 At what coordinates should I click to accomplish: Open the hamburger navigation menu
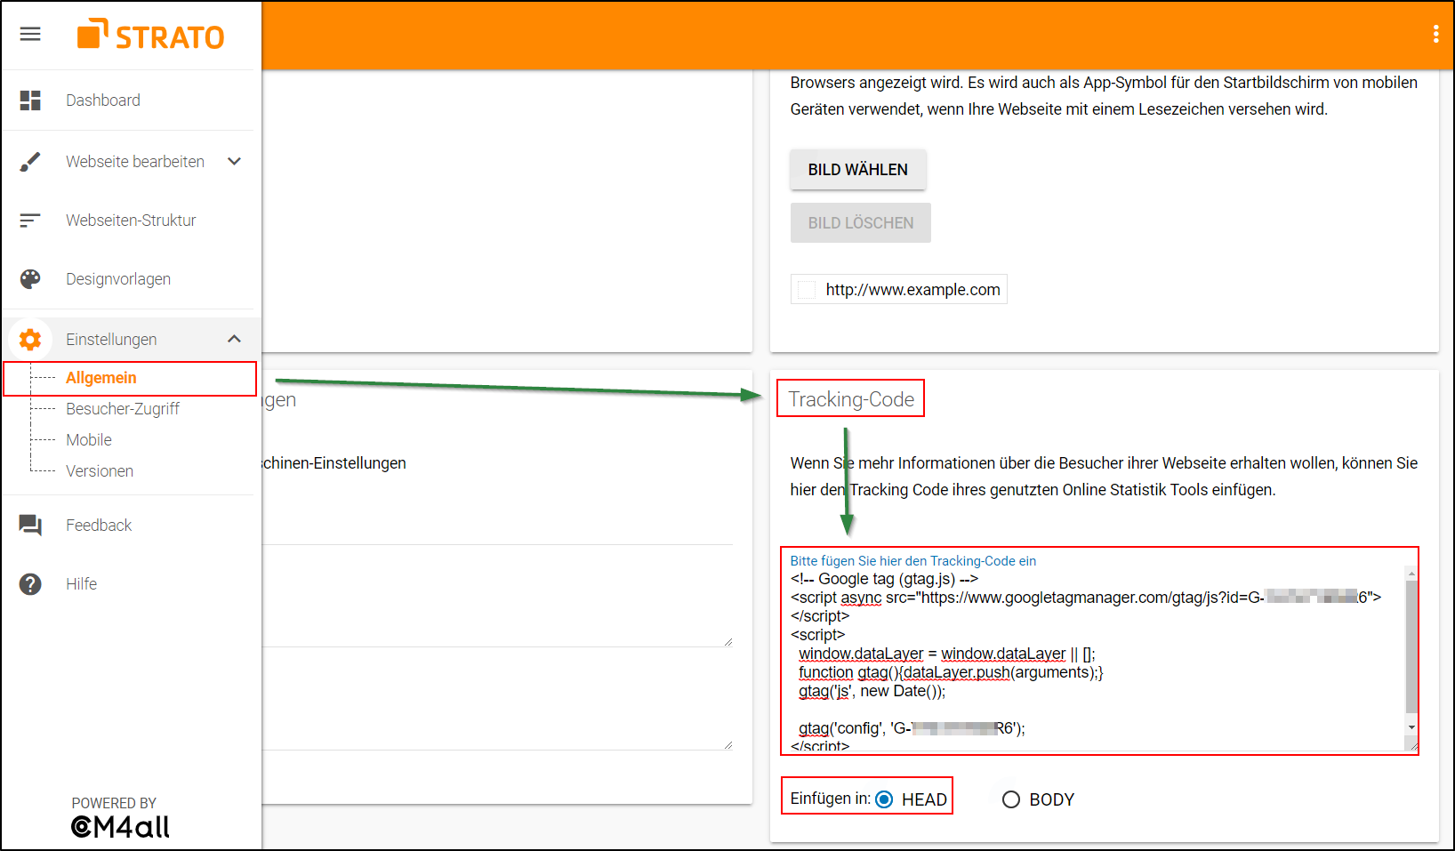click(30, 34)
